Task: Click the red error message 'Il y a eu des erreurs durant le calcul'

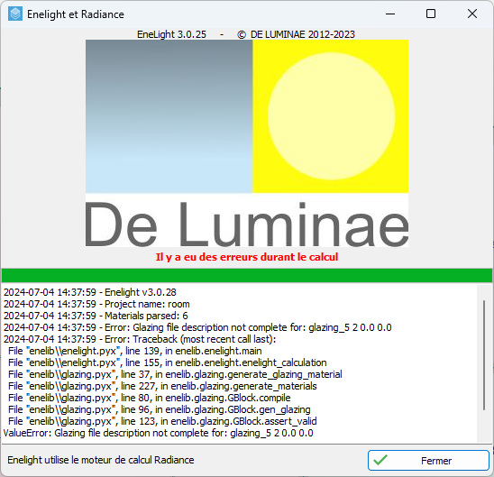Action: tap(247, 257)
